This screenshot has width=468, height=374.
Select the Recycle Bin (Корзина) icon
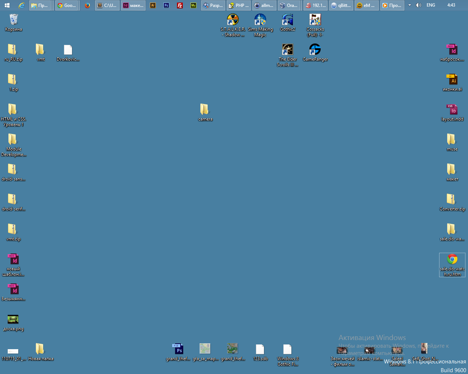pyautogui.click(x=14, y=20)
